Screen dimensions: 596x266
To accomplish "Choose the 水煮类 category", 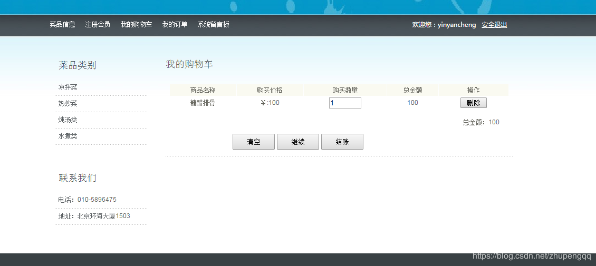I will tap(68, 136).
